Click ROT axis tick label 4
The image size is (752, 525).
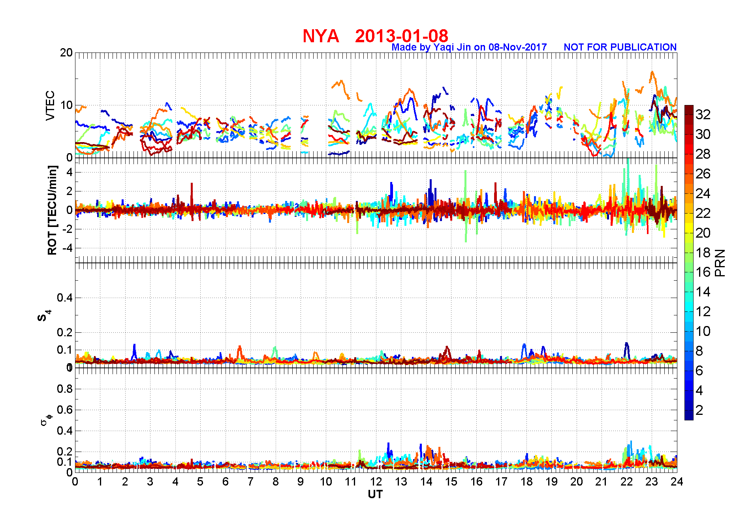[x=70, y=172]
